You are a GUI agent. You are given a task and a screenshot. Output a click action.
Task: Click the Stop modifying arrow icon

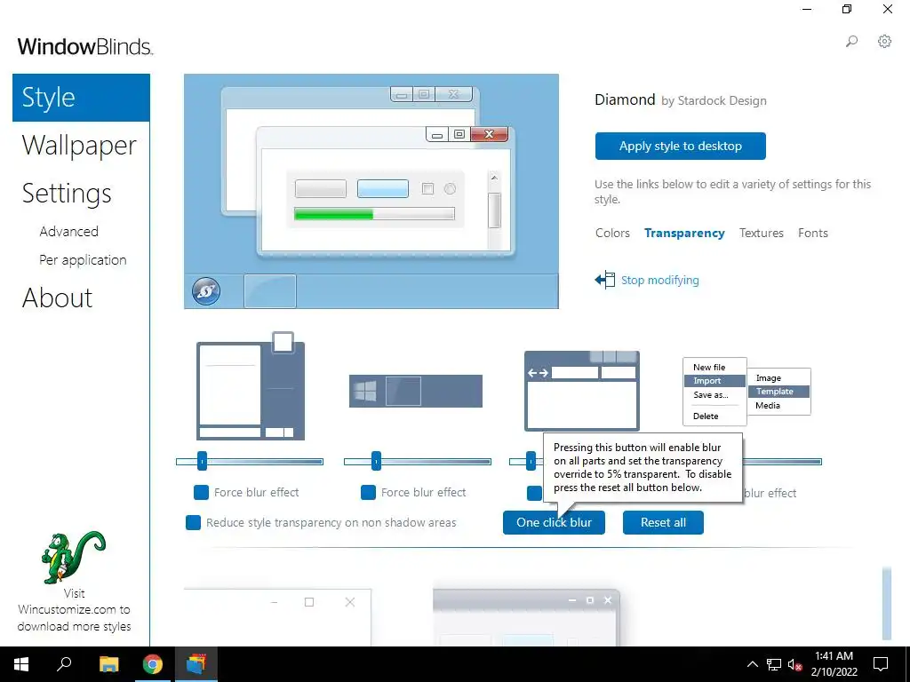pos(604,280)
